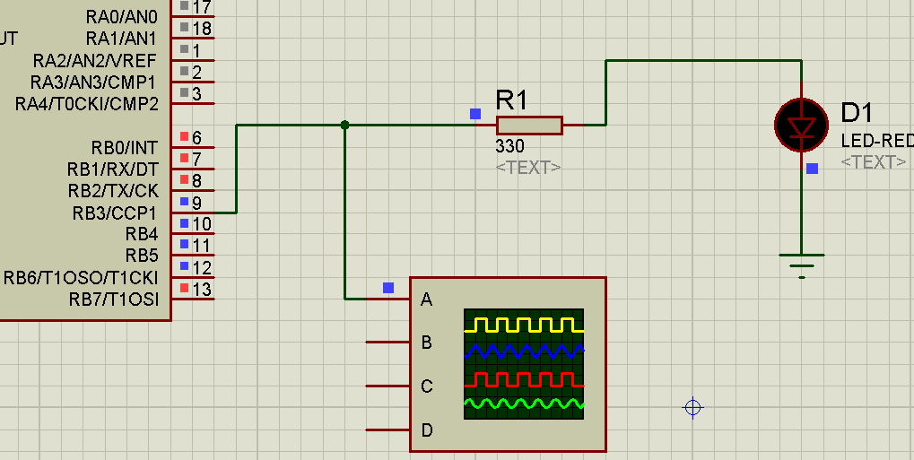Select oscilloscope channel A pin

point(387,299)
